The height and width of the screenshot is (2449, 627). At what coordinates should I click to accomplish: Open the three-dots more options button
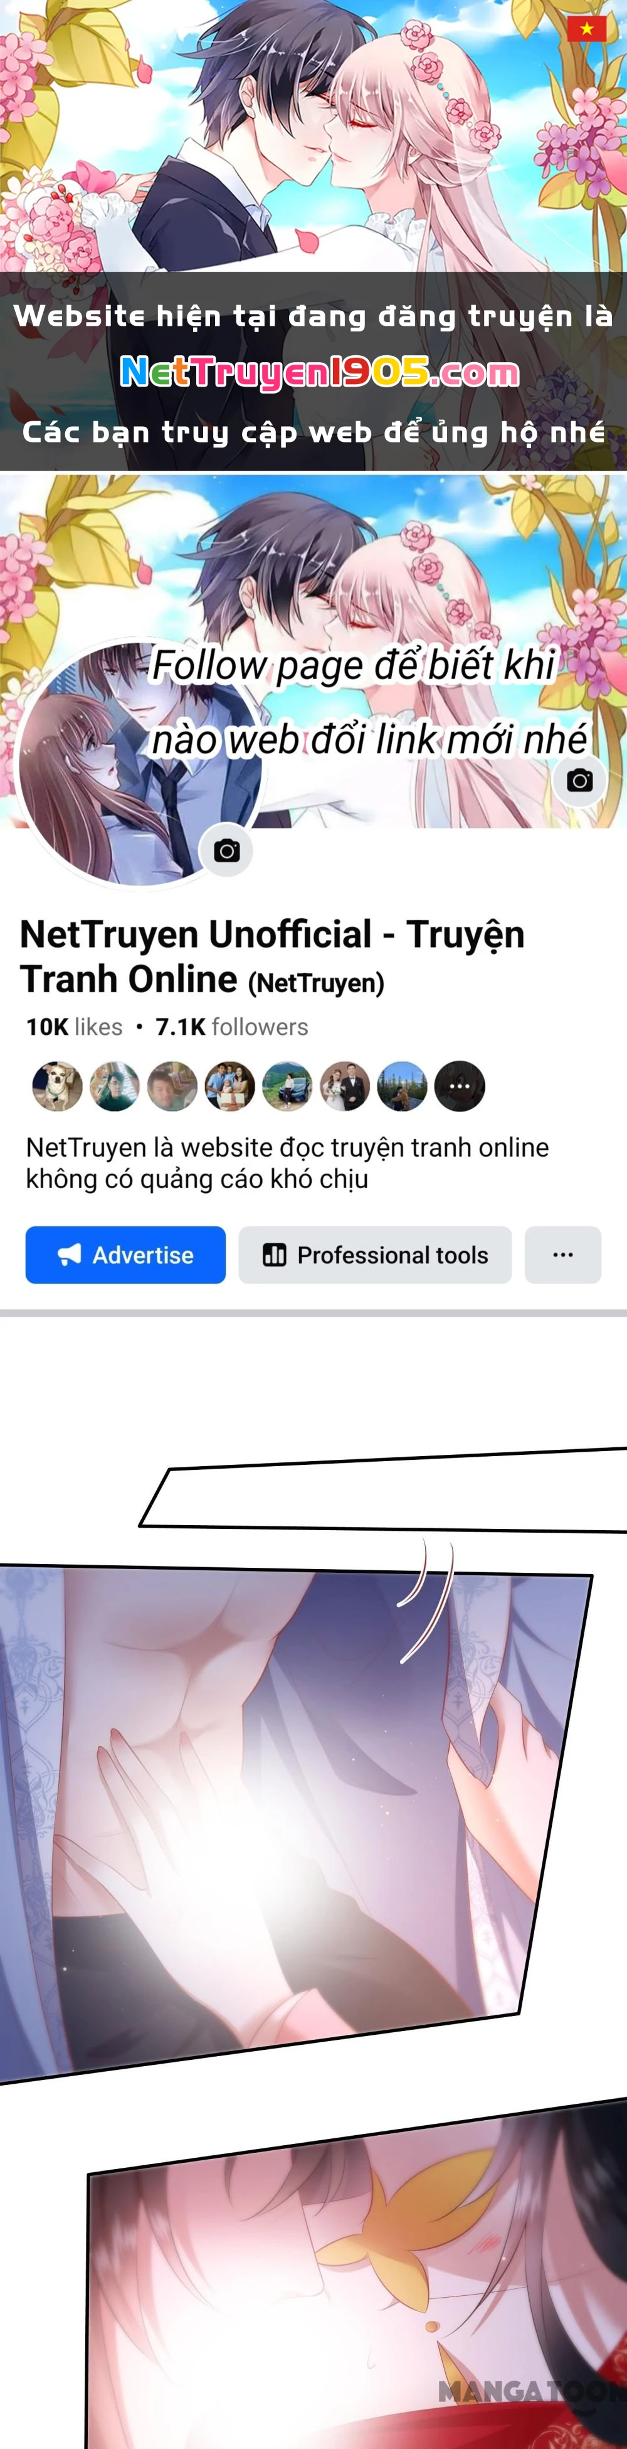pyautogui.click(x=562, y=1255)
